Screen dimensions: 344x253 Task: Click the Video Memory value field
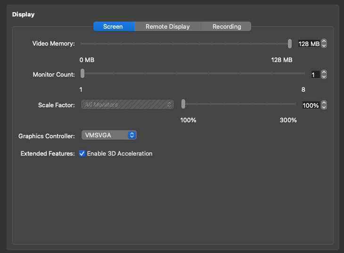pos(309,44)
